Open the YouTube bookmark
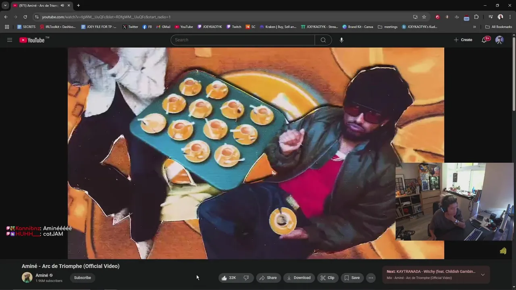Screen dimensions: 516x290 184,27
